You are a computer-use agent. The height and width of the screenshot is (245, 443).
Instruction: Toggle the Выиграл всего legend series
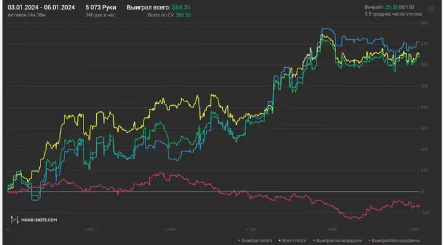tap(257, 241)
